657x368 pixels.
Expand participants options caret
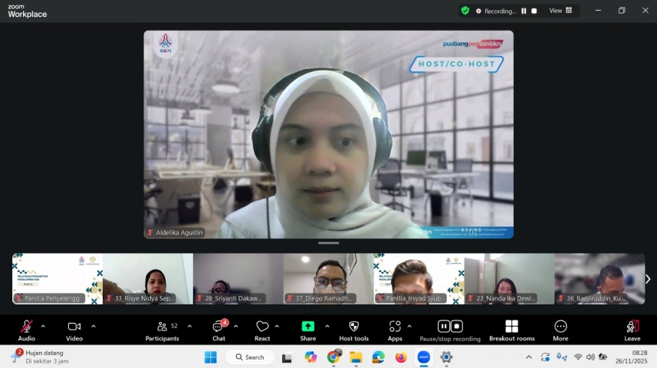click(x=189, y=327)
